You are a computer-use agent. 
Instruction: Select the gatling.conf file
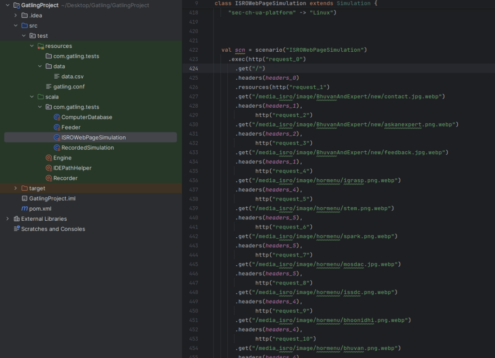pyautogui.click(x=69, y=86)
